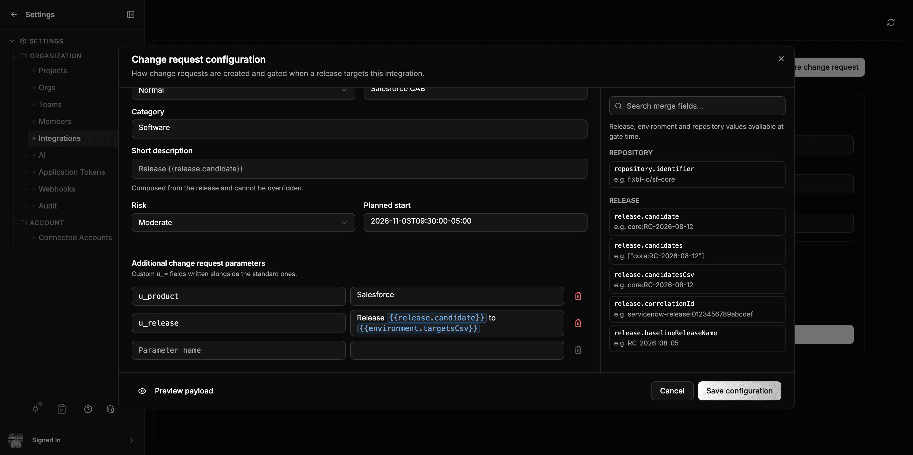Click the ORGANIZATION section label
Viewport: 913px width, 455px height.
56,56
